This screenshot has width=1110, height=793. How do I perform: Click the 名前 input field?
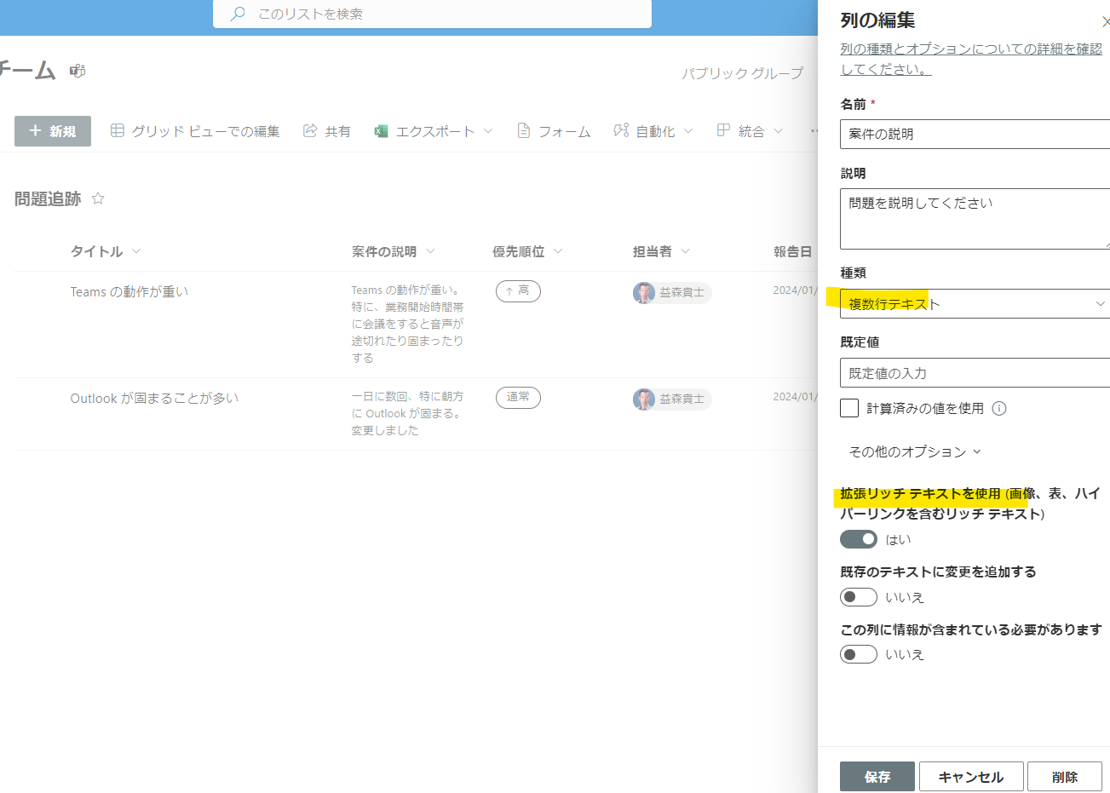click(x=975, y=134)
